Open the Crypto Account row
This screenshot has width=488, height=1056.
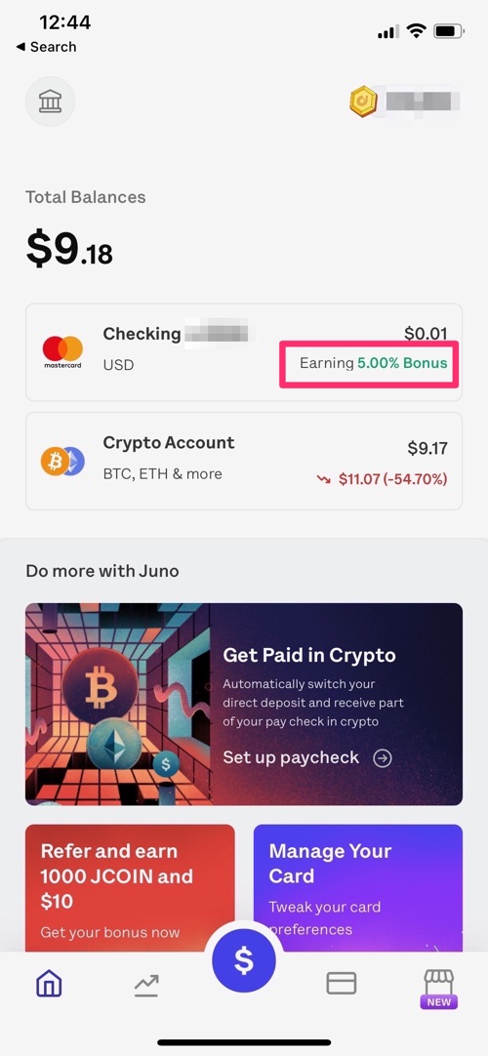point(244,461)
